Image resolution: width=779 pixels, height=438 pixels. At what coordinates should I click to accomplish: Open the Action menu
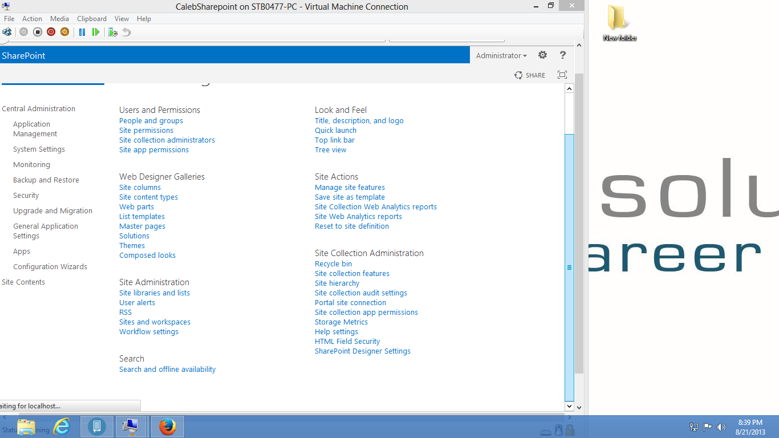coord(32,19)
